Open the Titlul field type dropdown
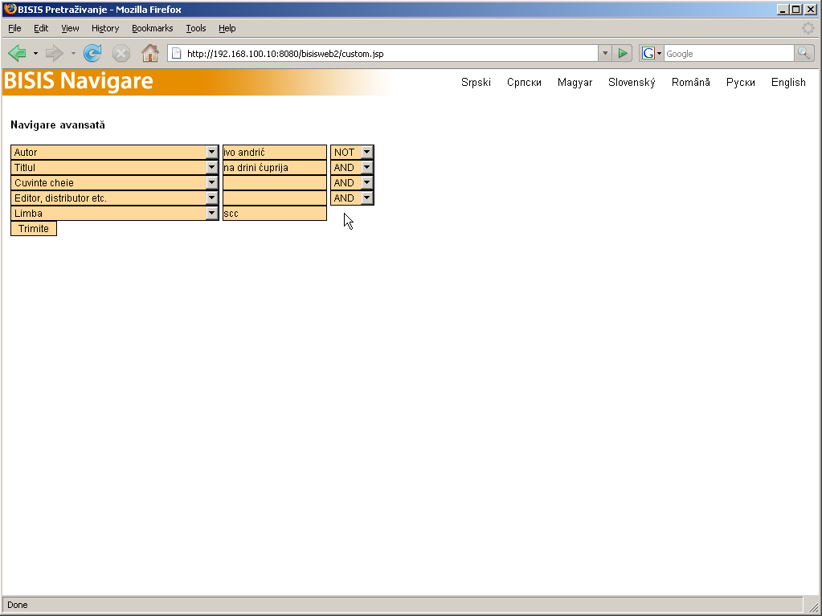 (x=114, y=167)
